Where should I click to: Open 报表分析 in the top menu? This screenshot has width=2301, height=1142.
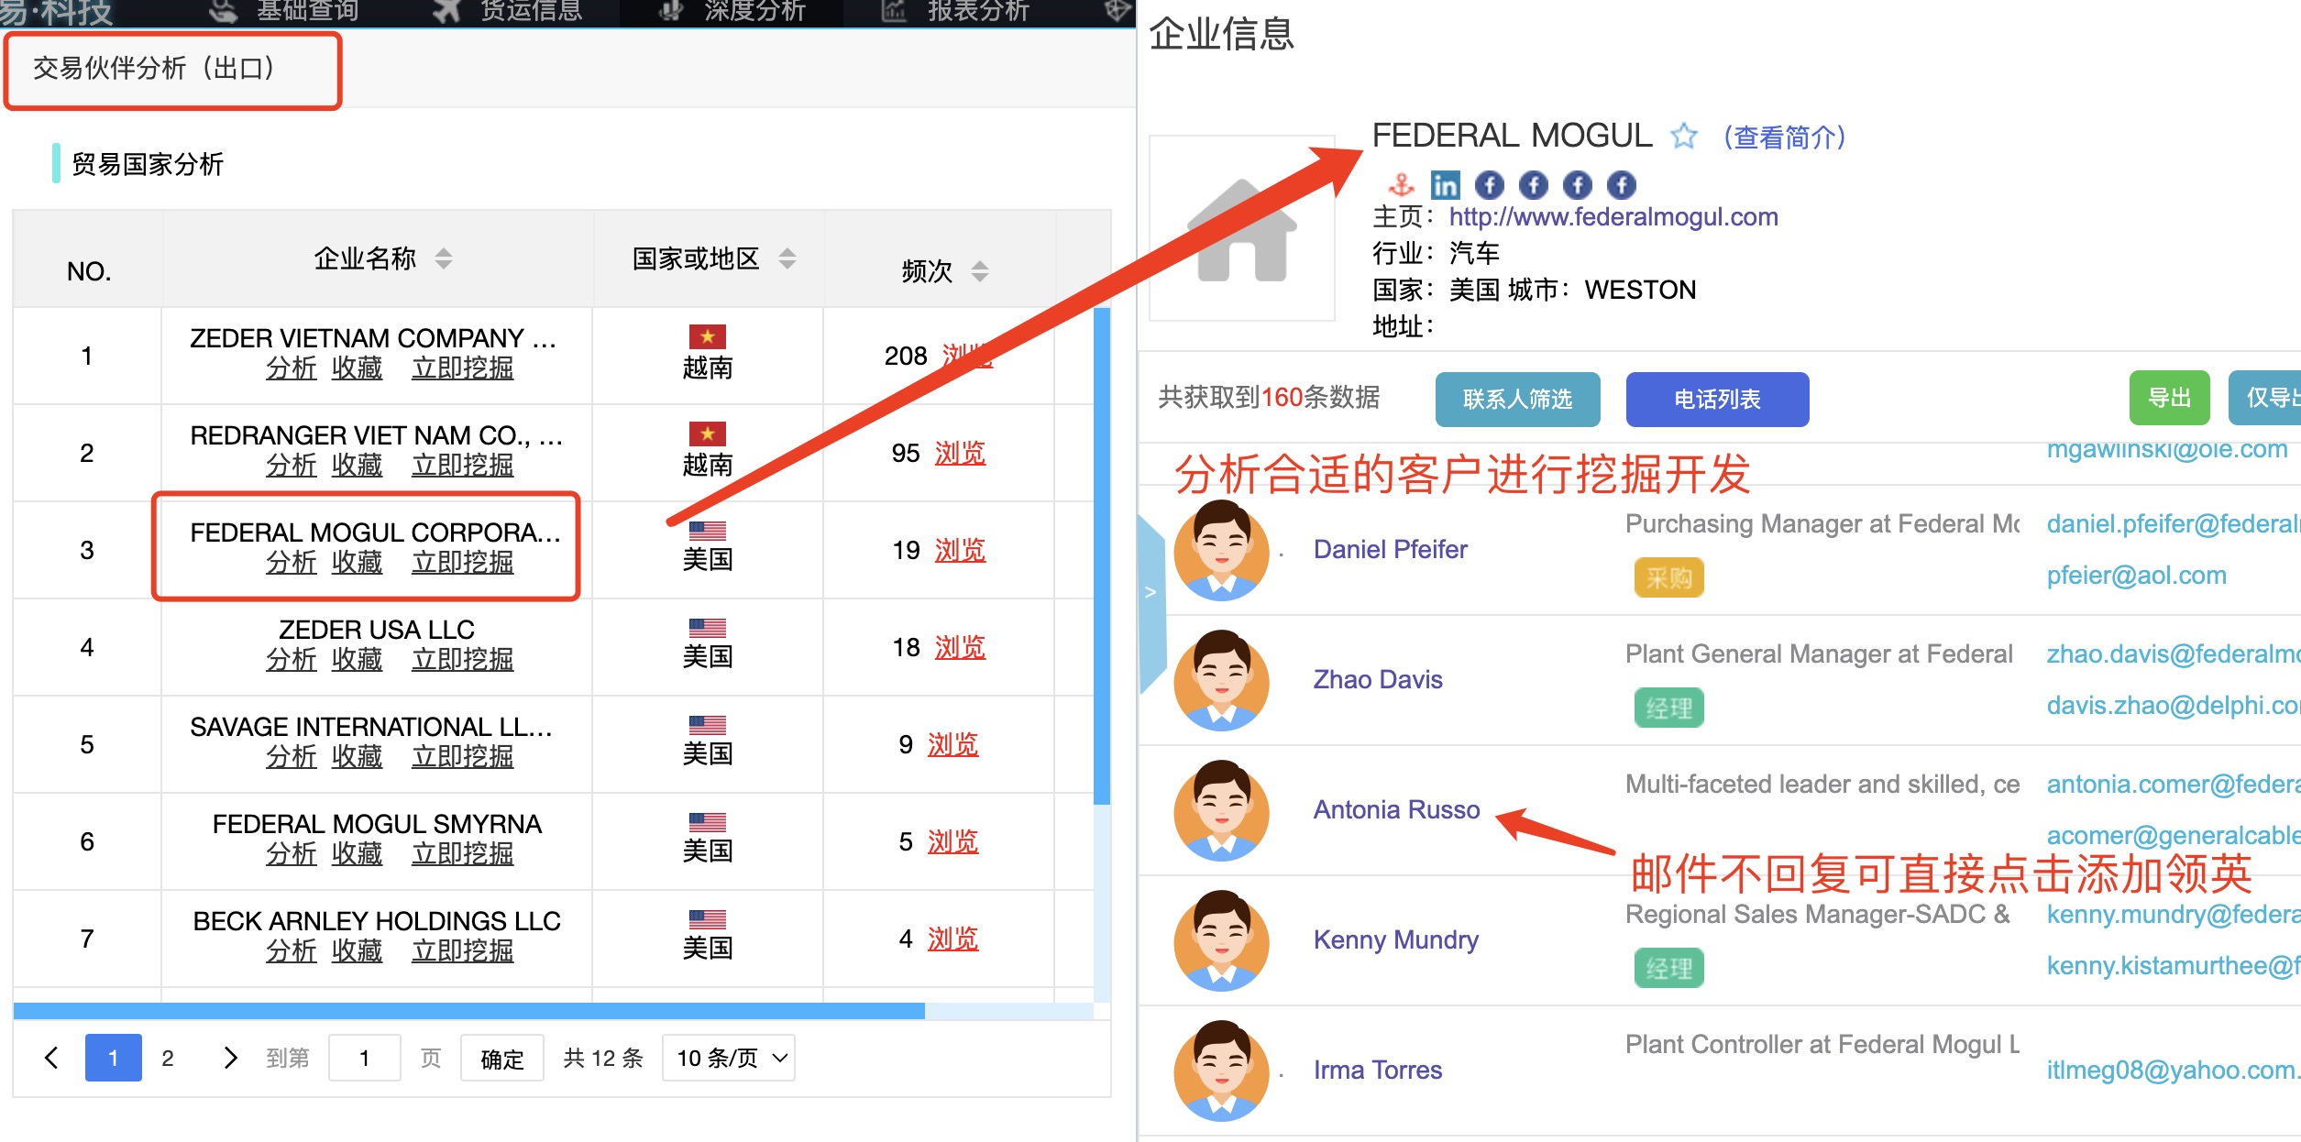957,11
